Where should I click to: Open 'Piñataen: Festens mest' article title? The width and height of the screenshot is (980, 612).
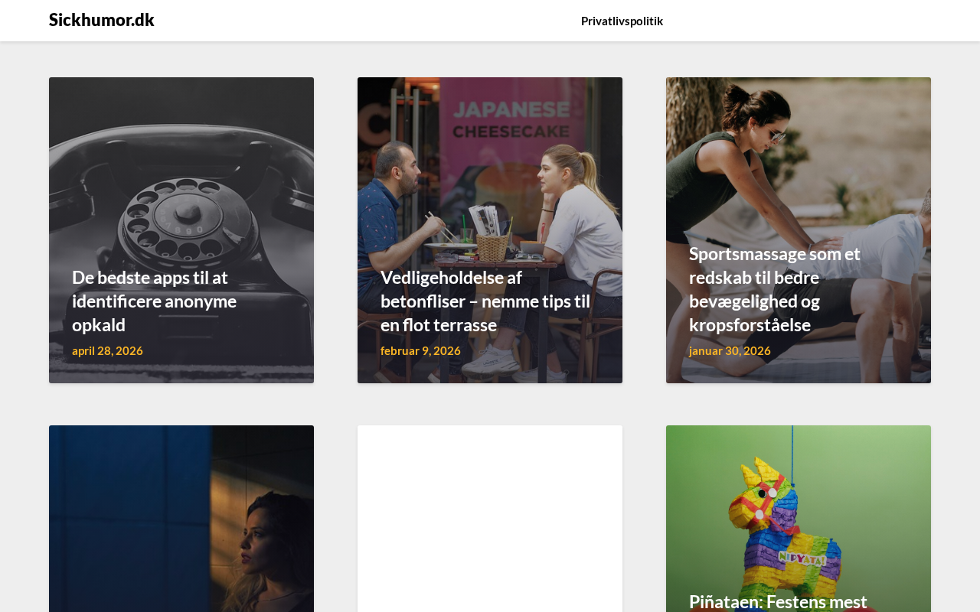(x=778, y=601)
